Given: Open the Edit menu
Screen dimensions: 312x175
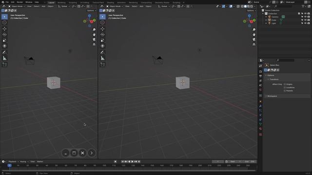Looking at the screenshot, I should point(13,2).
